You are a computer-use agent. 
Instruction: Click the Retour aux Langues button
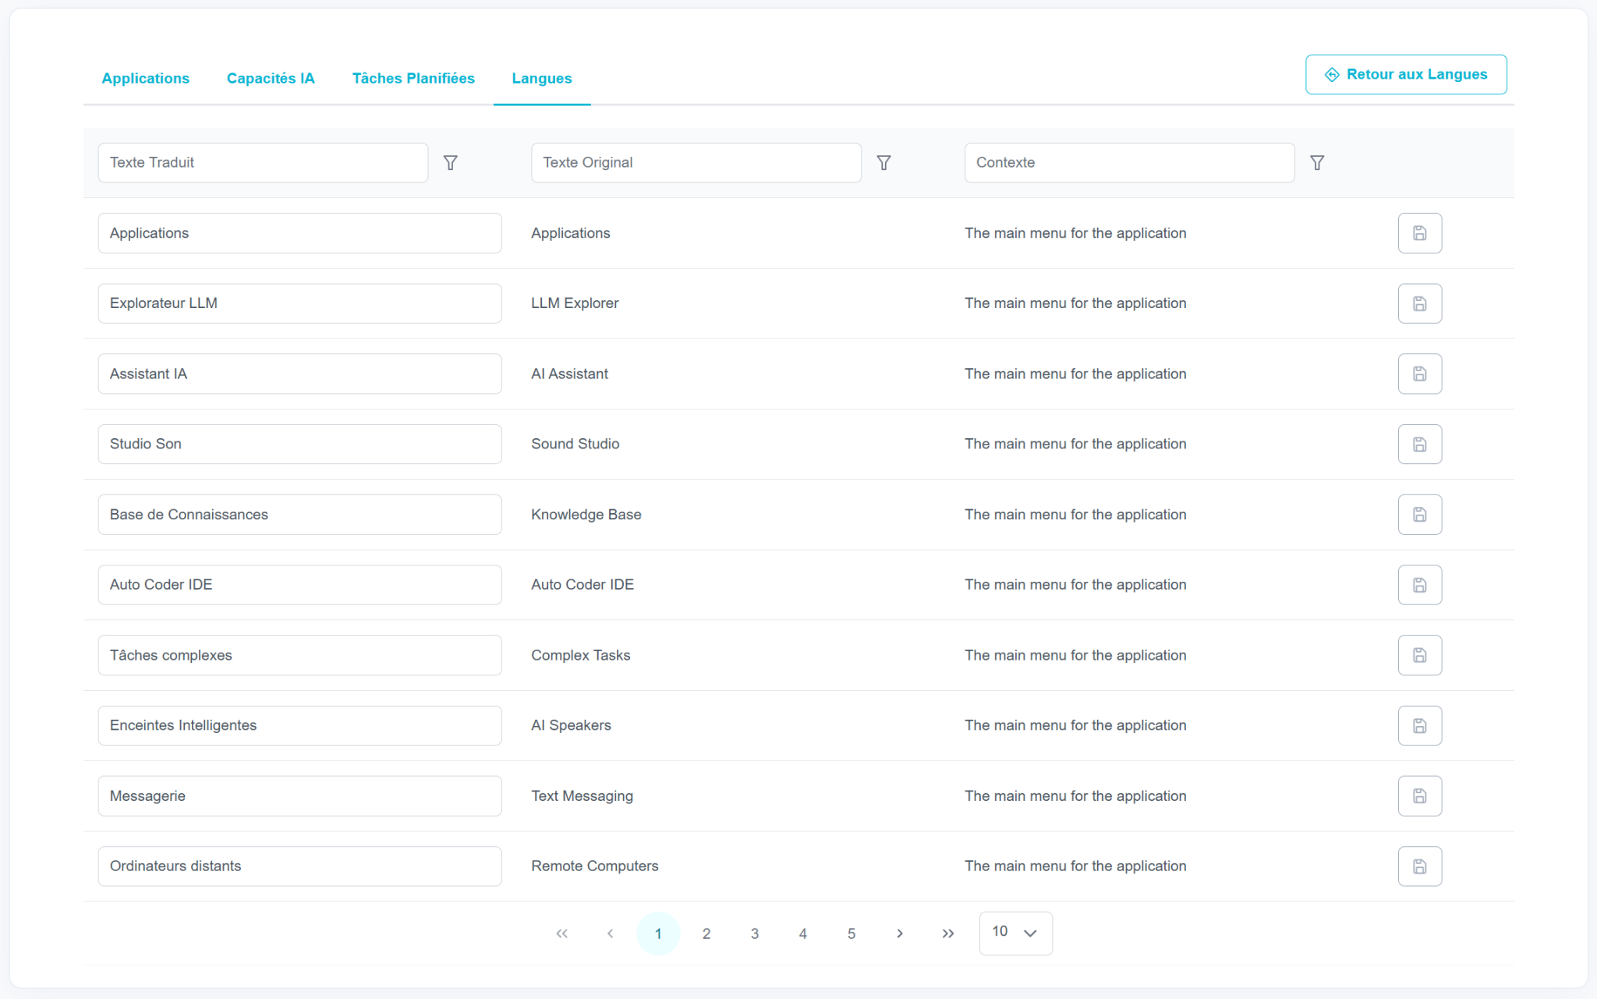pyautogui.click(x=1406, y=74)
